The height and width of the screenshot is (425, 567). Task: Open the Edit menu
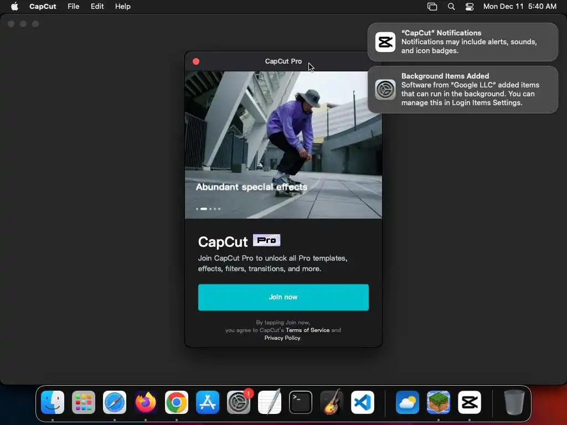pos(97,7)
